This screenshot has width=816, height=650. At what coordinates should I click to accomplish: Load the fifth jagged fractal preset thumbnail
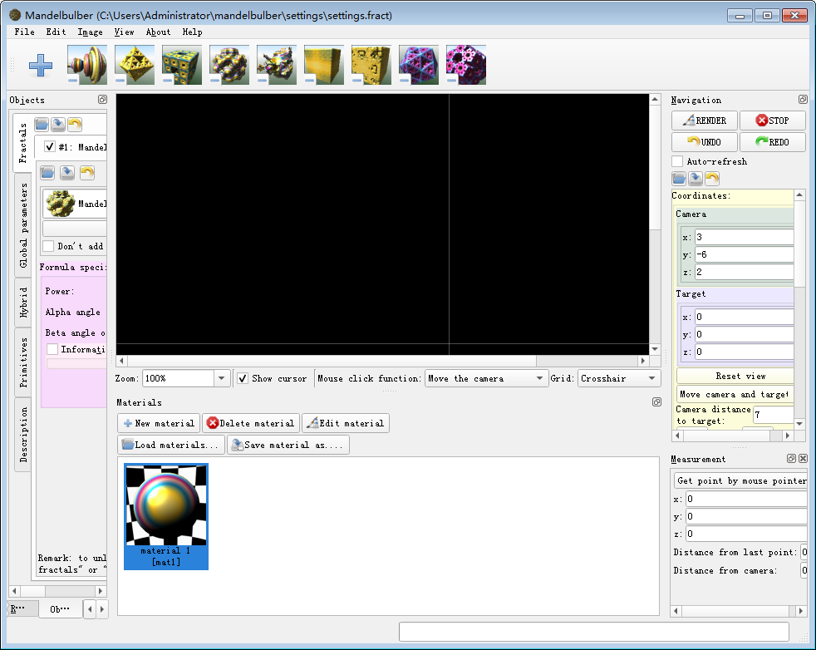click(277, 65)
